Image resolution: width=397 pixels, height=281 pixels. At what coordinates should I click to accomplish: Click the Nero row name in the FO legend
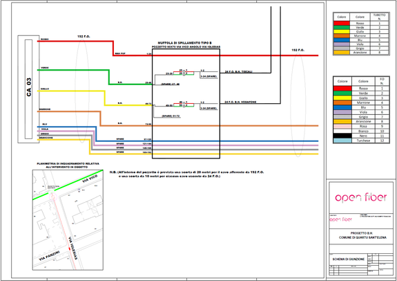(x=363, y=136)
